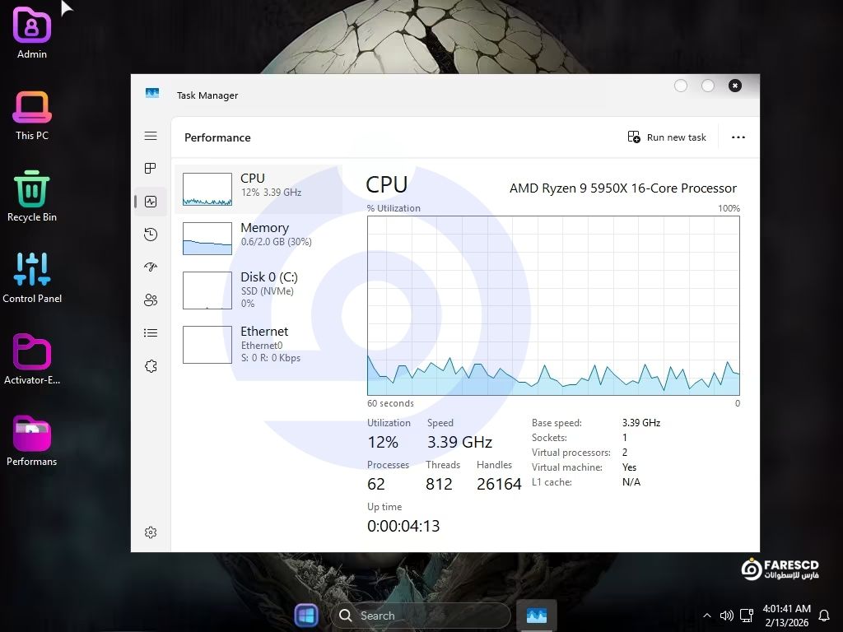Viewport: 843px width, 632px height.
Task: Click the Run new task button
Action: pyautogui.click(x=667, y=137)
